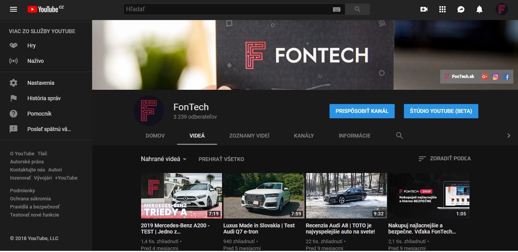Open the Kanály tab
This screenshot has width=518, height=252.
tap(304, 136)
